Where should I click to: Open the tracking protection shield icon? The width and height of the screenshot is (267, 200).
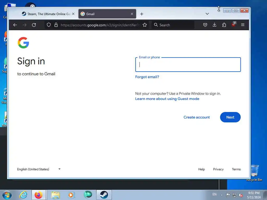coord(49,25)
